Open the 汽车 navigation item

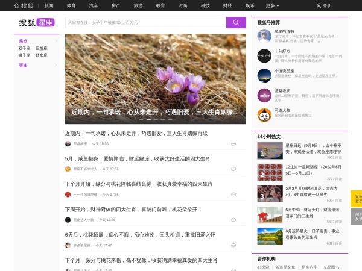(x=94, y=5)
